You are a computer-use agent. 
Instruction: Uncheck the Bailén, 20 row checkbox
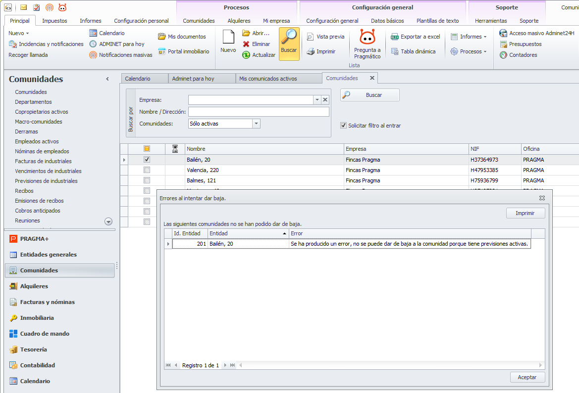click(x=147, y=160)
